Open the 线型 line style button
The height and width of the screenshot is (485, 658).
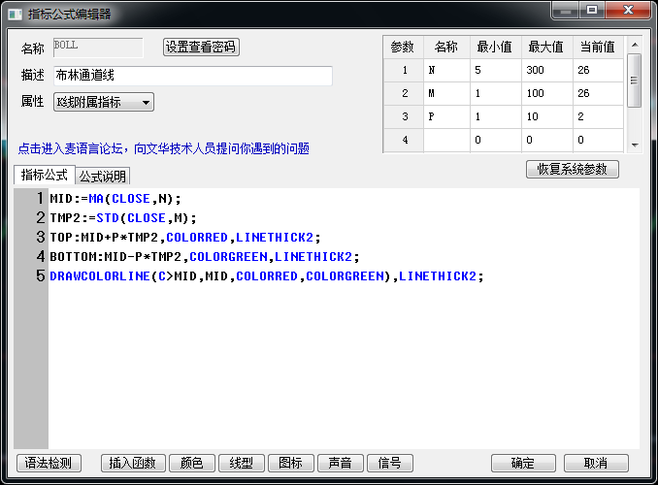click(242, 463)
